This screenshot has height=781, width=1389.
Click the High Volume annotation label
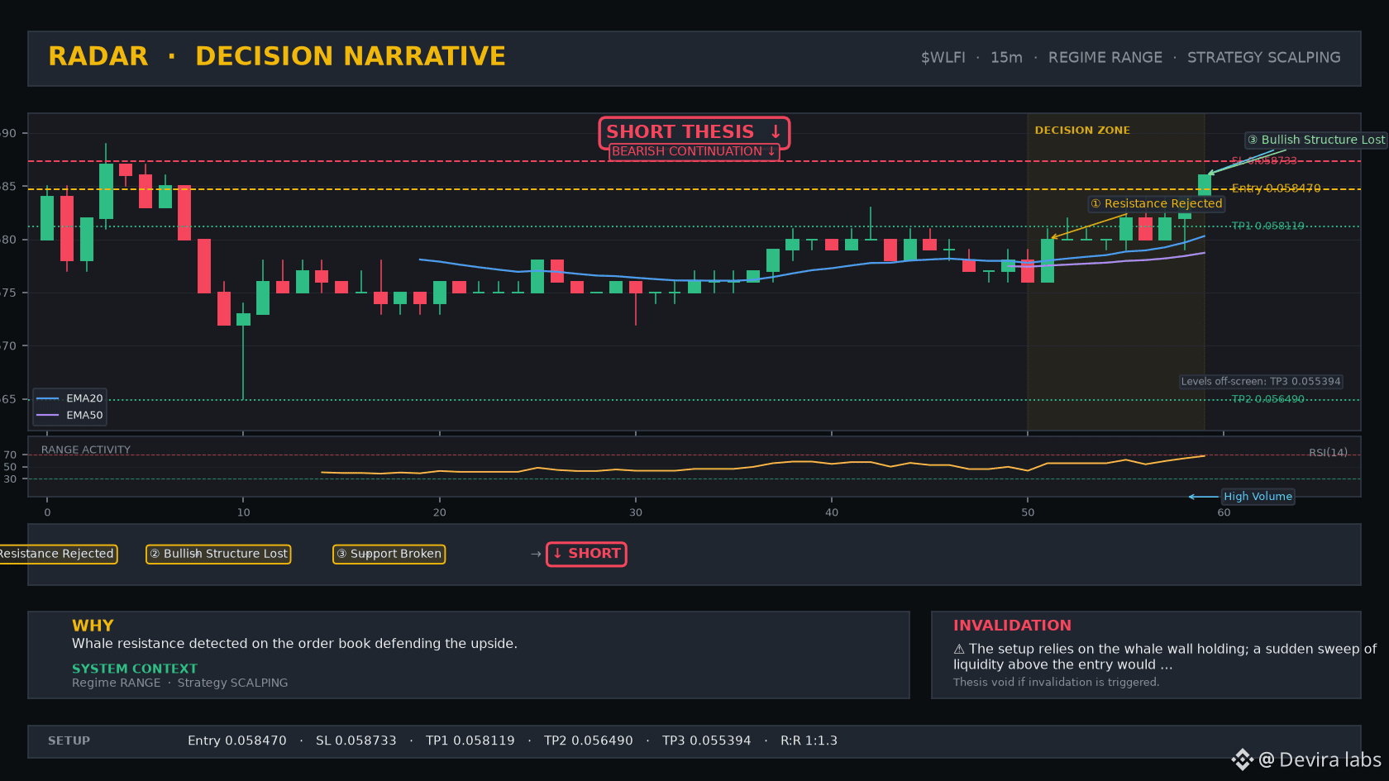click(1258, 496)
